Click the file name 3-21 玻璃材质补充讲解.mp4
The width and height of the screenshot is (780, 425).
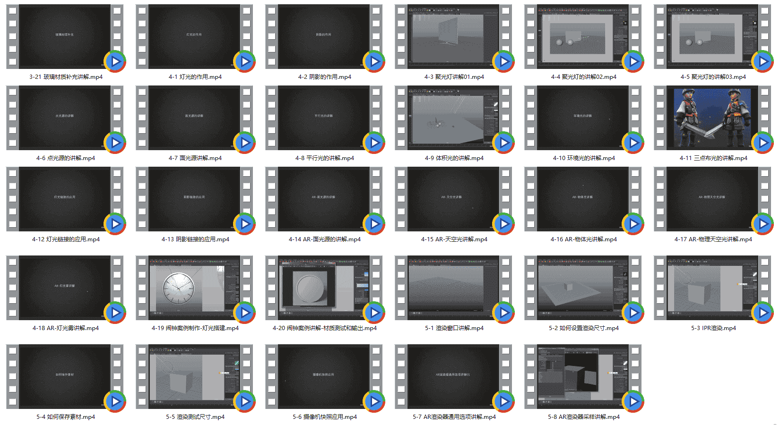point(66,77)
